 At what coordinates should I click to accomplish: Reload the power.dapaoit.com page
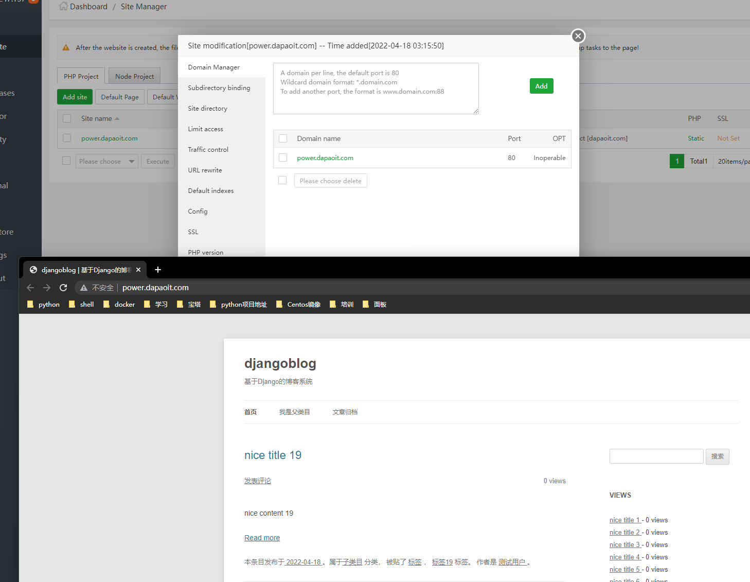point(63,288)
